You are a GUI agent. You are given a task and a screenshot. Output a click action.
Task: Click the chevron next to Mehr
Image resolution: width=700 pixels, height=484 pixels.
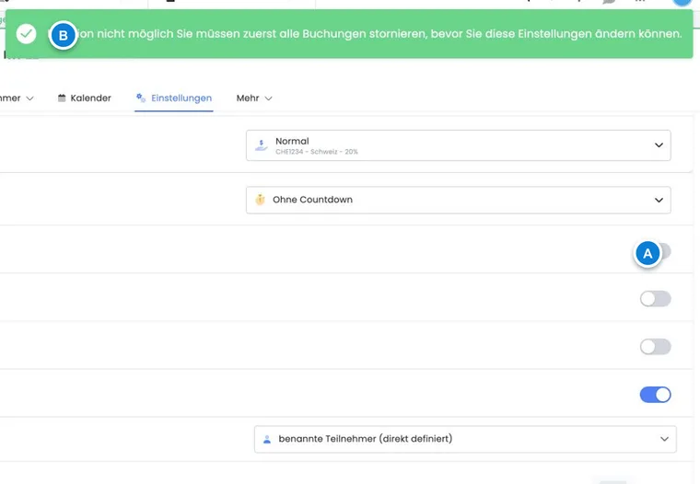click(268, 98)
